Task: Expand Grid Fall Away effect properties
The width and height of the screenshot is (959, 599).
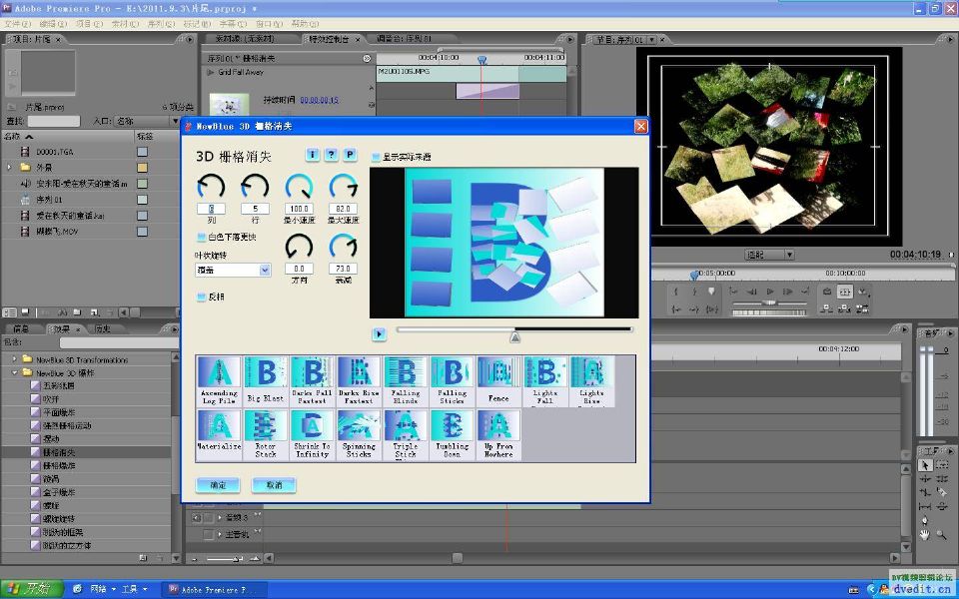Action: tap(211, 72)
